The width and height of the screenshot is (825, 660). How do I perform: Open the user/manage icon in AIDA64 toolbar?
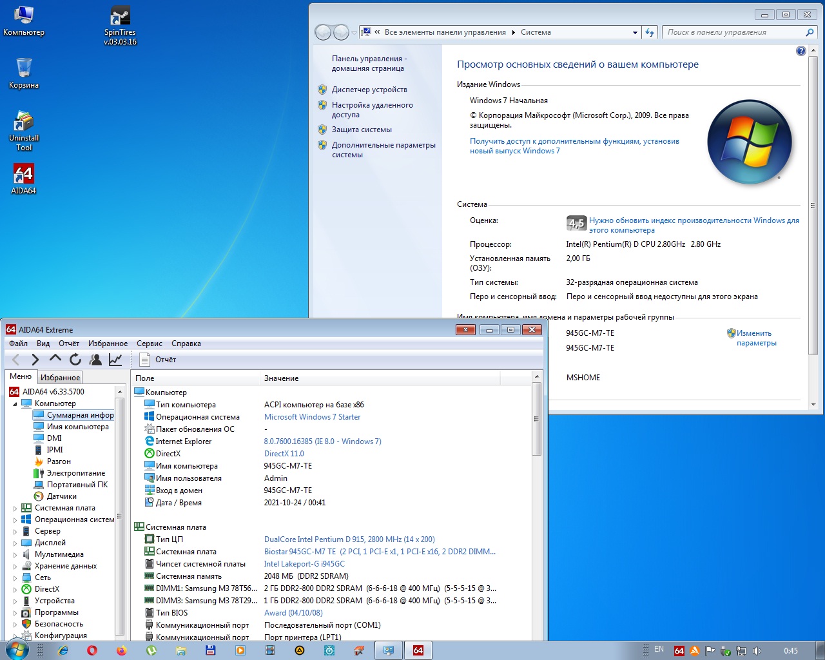(95, 360)
